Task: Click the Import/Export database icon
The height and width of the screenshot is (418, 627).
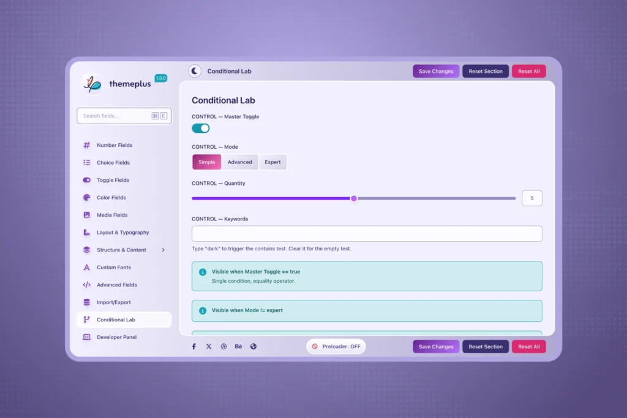Action: tap(87, 302)
